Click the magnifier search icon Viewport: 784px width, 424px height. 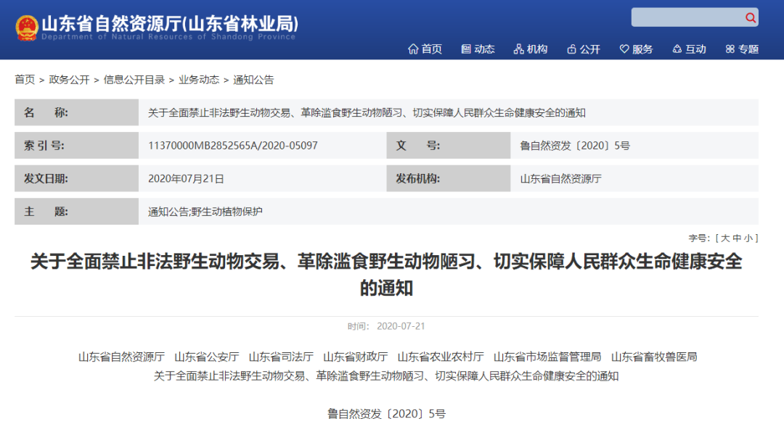click(x=750, y=17)
